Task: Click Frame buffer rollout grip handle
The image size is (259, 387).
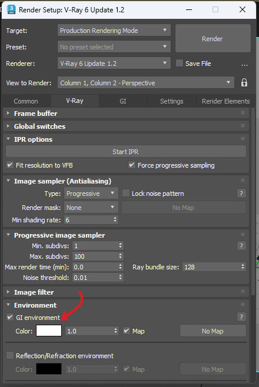Action: [243, 113]
